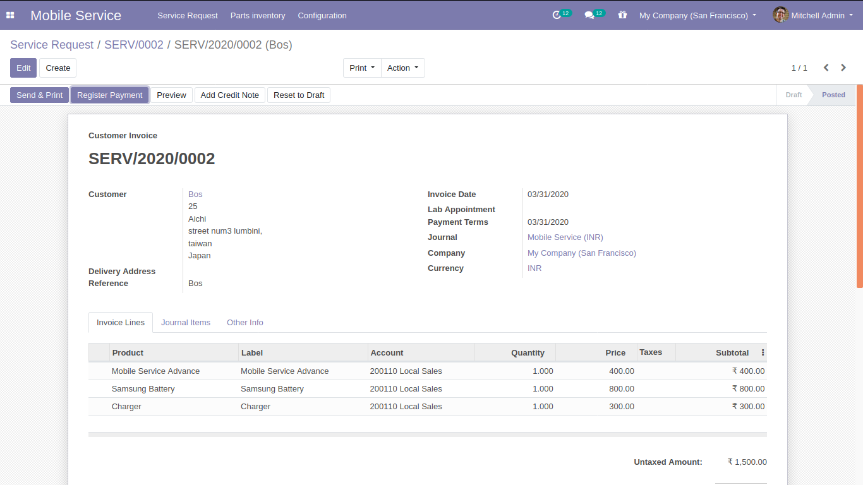Open My Company (San Francisco) switcher
The width and height of the screenshot is (863, 485).
[697, 15]
